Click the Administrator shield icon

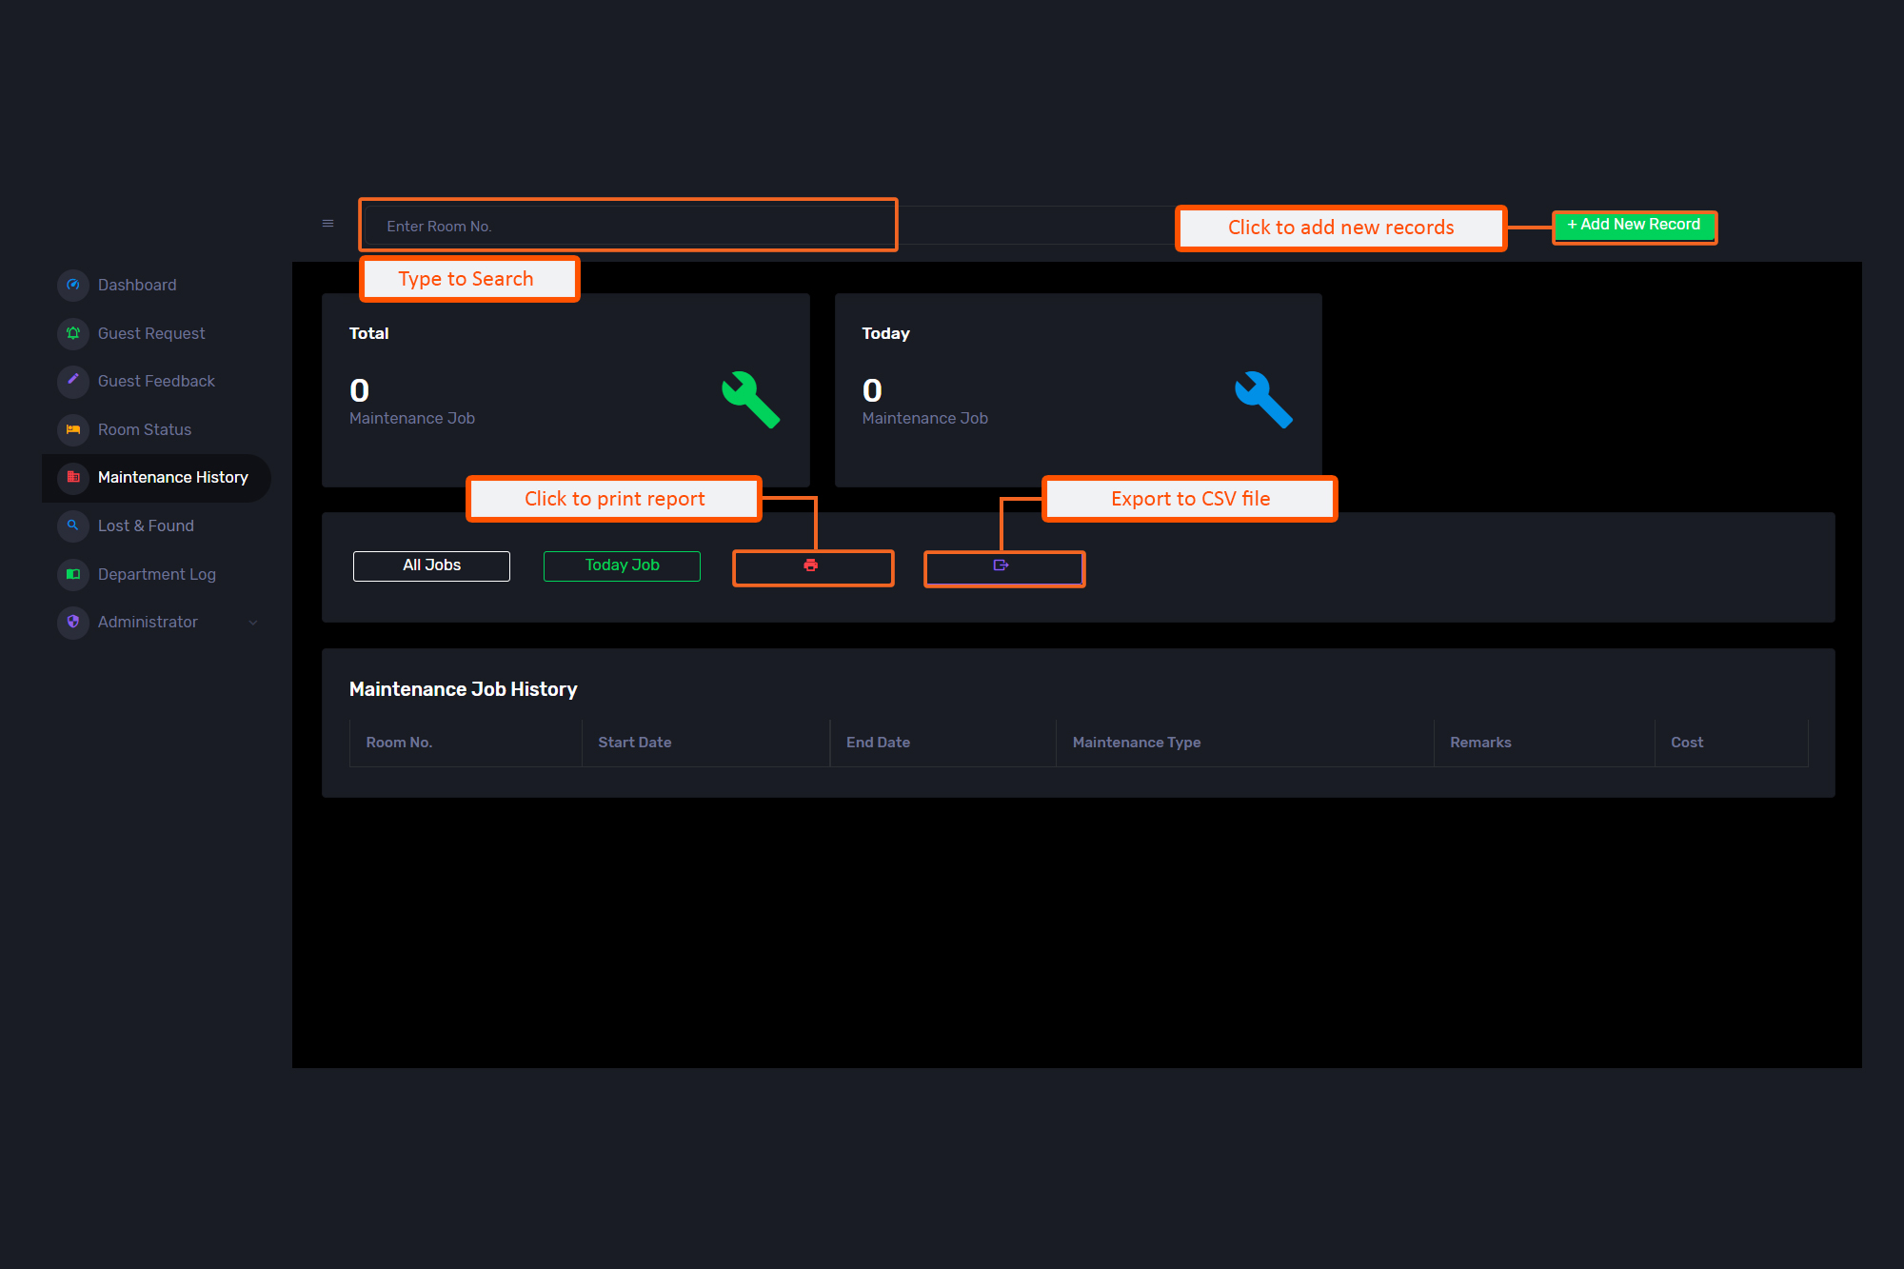click(x=73, y=622)
